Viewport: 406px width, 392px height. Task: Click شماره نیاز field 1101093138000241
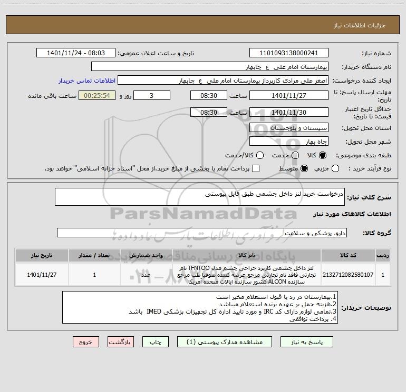pyautogui.click(x=289, y=53)
